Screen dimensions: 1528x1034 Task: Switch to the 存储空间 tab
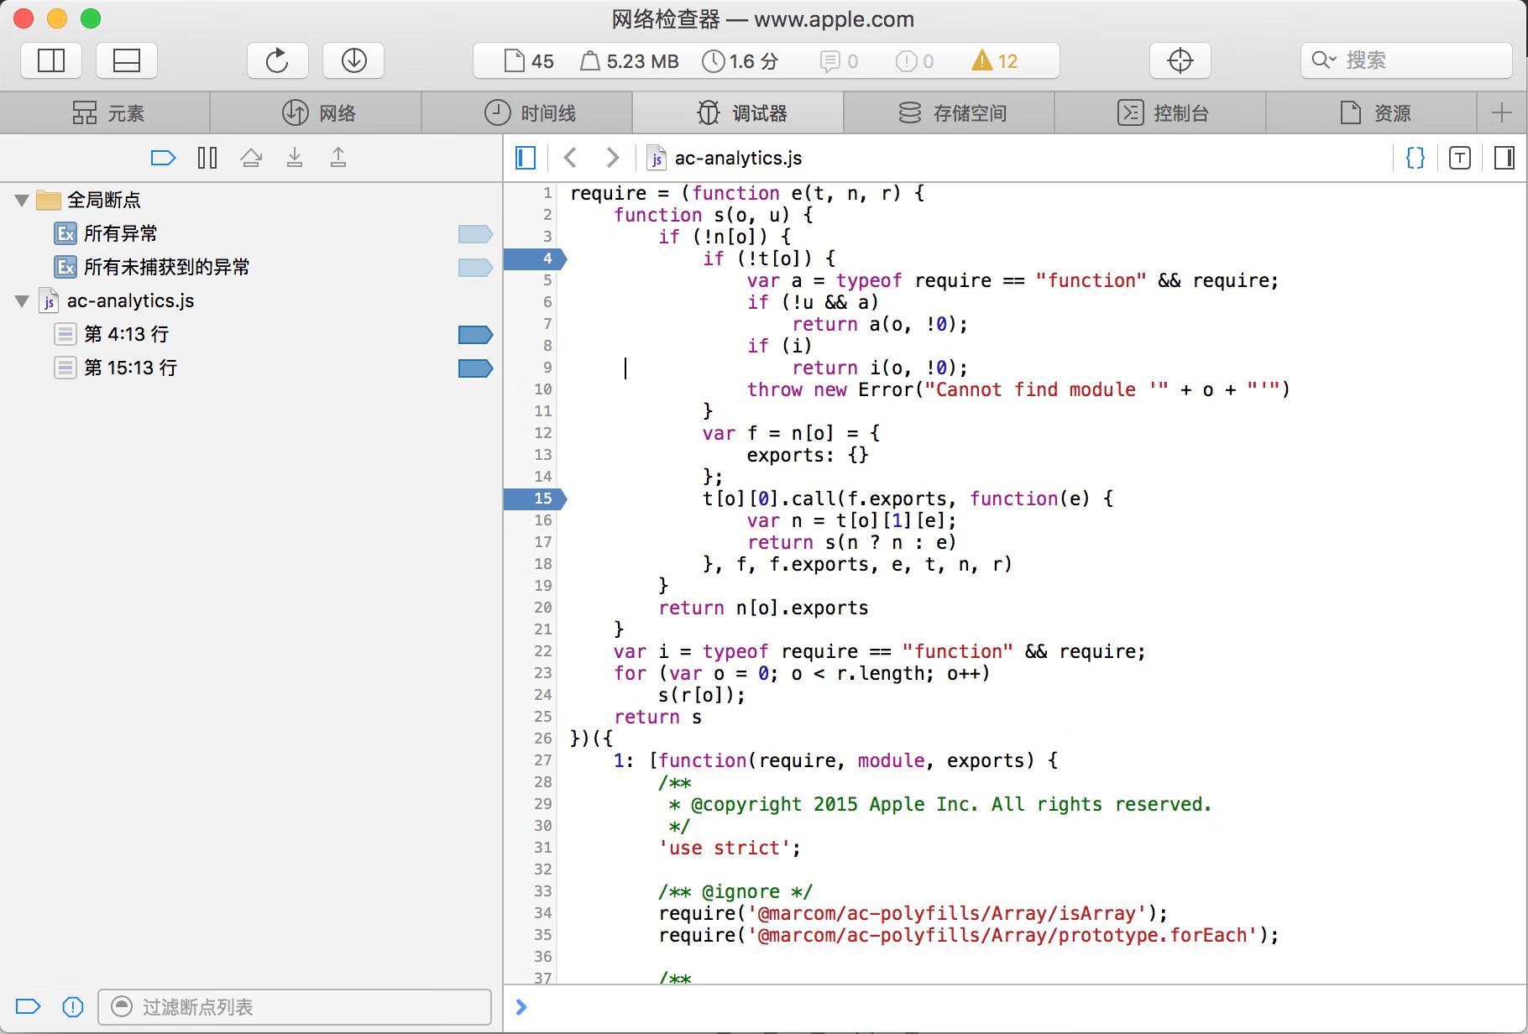950,112
